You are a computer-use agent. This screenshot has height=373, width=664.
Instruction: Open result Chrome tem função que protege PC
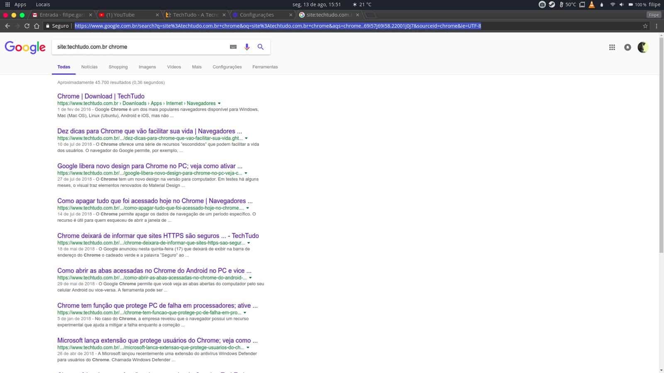[157, 305]
